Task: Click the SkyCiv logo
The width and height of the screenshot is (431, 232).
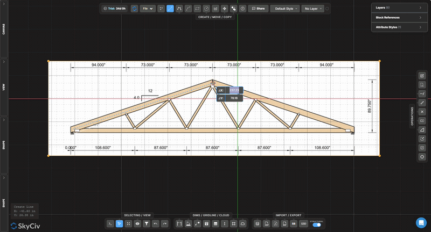Action: (x=25, y=226)
